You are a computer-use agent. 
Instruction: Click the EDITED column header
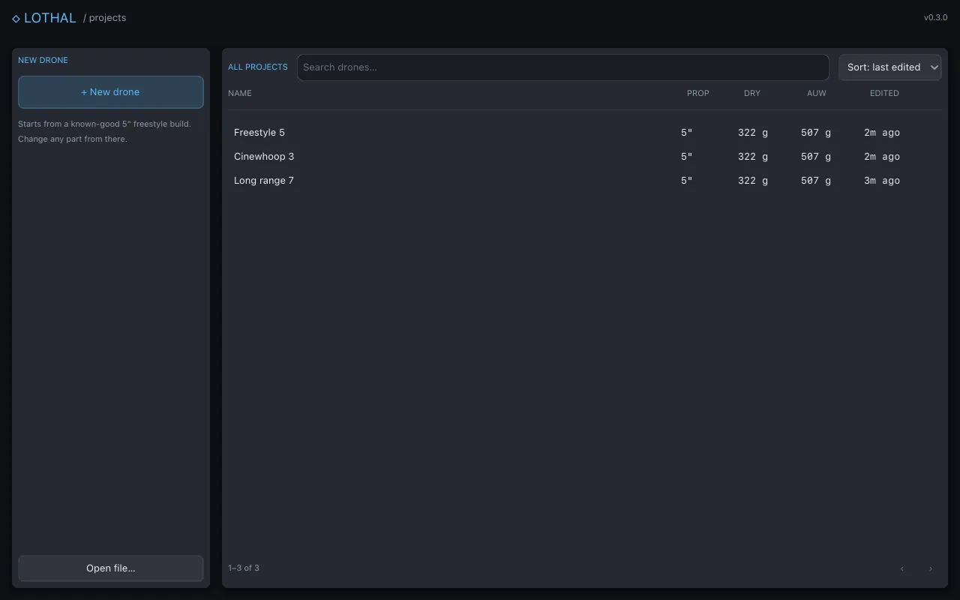coord(884,93)
